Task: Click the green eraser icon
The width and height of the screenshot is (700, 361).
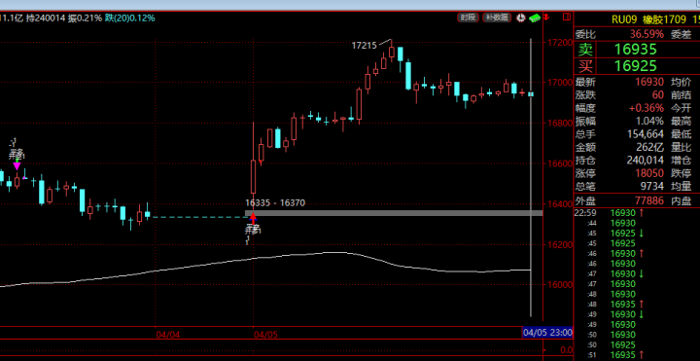Action: (x=535, y=18)
